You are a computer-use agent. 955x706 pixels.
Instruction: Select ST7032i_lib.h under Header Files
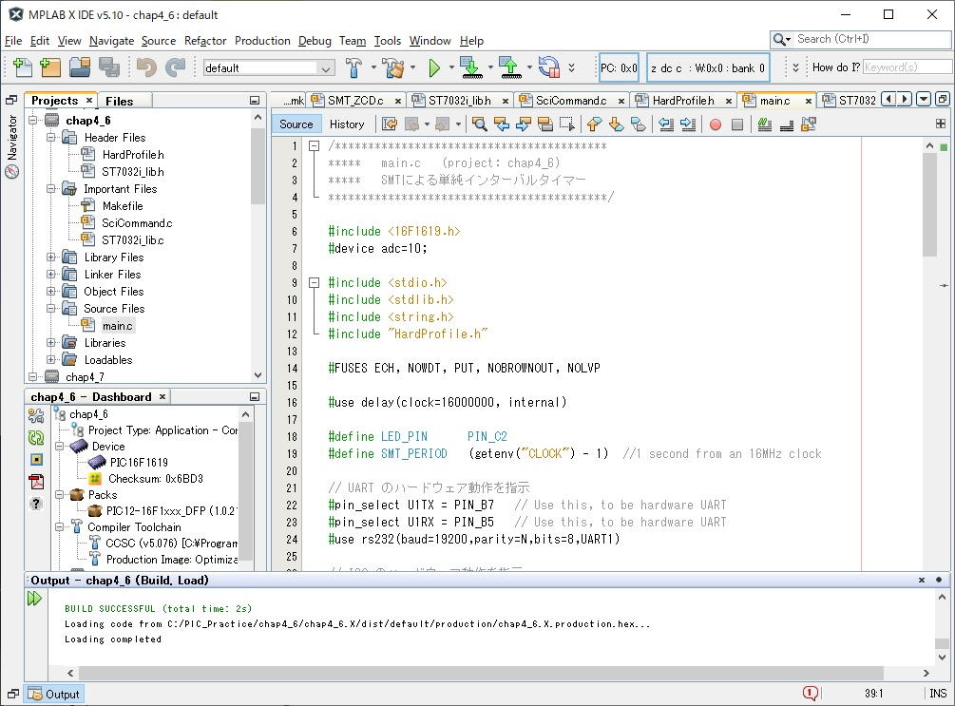tap(133, 172)
